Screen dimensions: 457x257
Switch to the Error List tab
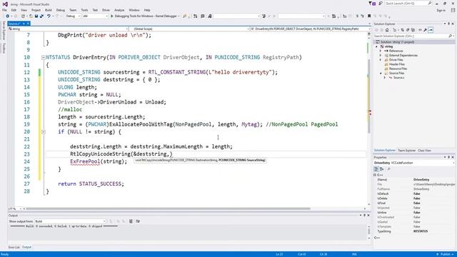(14, 247)
